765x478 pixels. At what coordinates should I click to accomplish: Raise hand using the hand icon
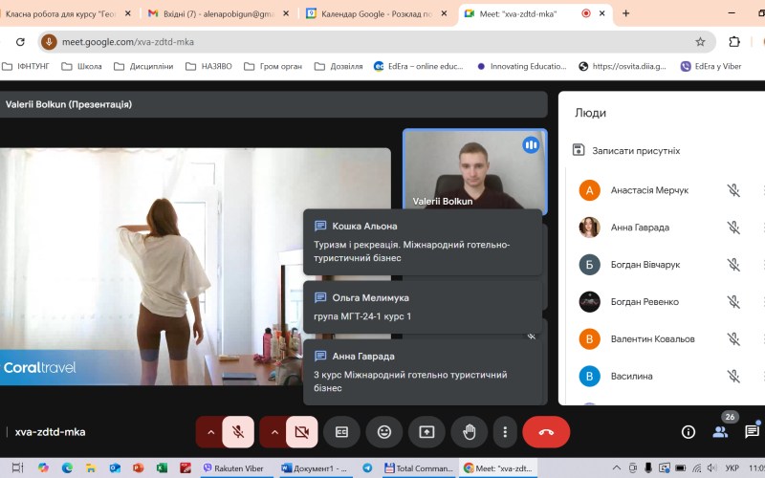tap(470, 432)
